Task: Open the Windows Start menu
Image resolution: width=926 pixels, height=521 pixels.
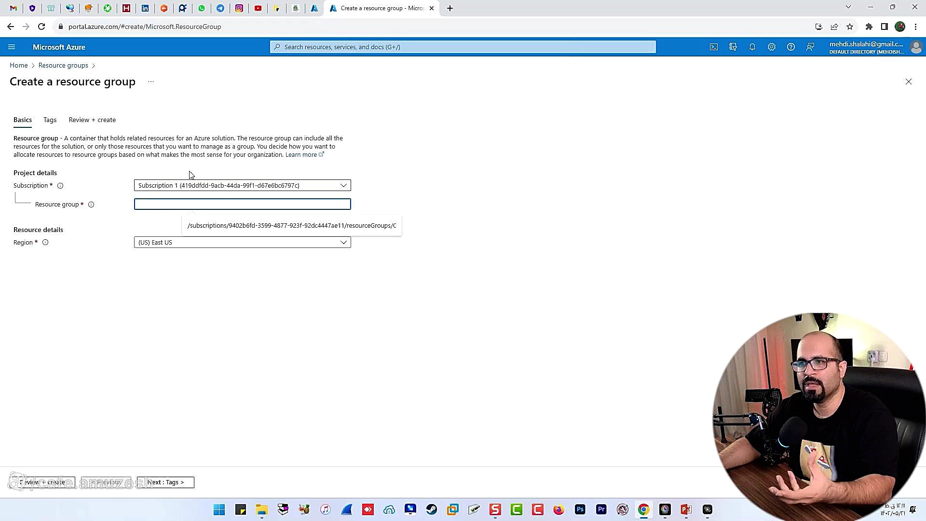Action: click(x=219, y=509)
